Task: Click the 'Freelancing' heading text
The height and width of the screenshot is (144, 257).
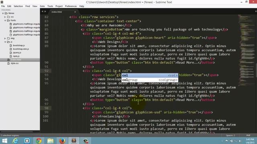Action: click(x=110, y=116)
